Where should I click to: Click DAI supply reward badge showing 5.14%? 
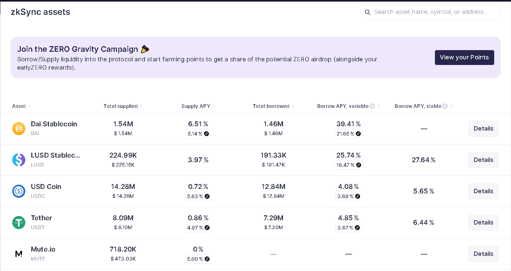[198, 134]
